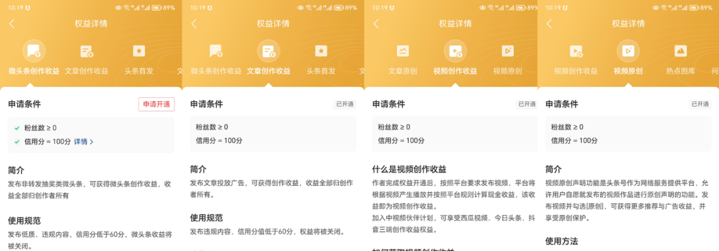The width and height of the screenshot is (719, 251).
Task: Tap Wi-Fi icon on screen with 文章创作收益 selected
Action: (309, 7)
